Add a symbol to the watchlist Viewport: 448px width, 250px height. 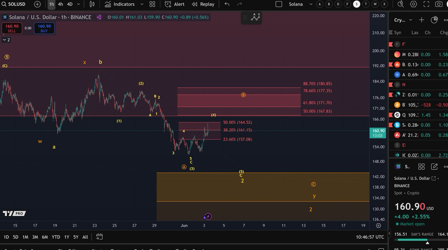[421, 20]
